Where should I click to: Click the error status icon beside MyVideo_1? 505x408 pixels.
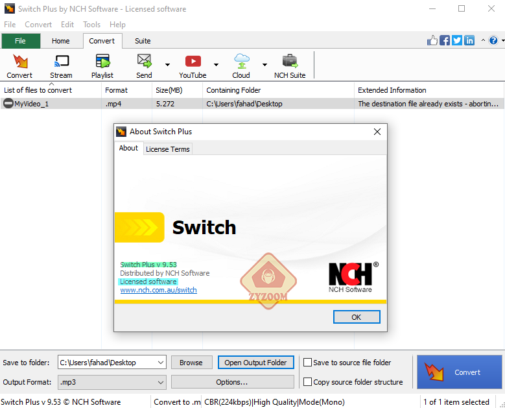[8, 103]
